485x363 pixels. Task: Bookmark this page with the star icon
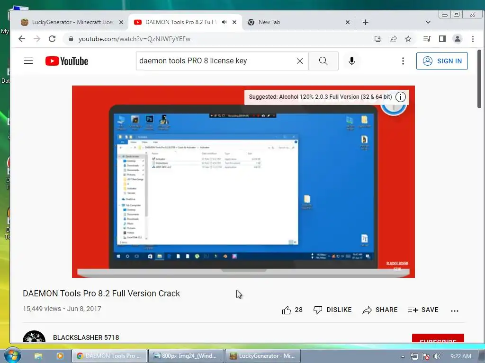(408, 39)
